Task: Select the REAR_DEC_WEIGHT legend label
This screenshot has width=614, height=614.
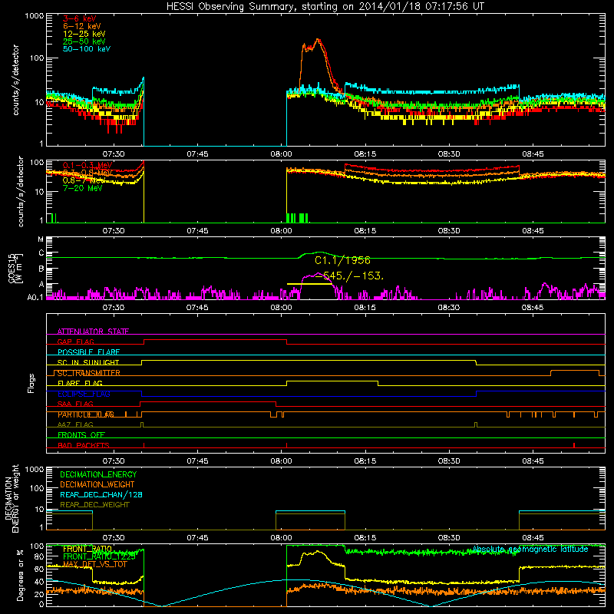Action: (x=94, y=505)
